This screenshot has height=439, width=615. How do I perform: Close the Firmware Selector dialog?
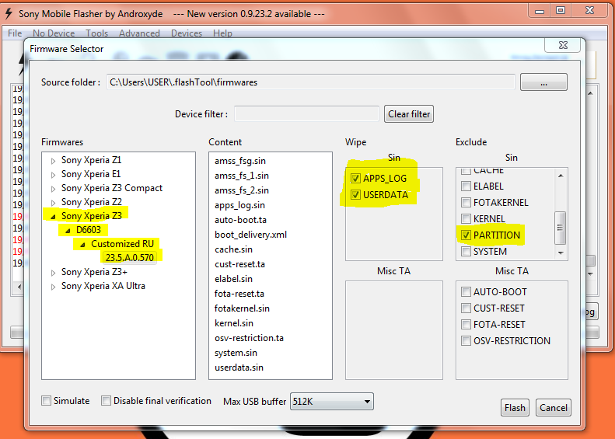[563, 45]
